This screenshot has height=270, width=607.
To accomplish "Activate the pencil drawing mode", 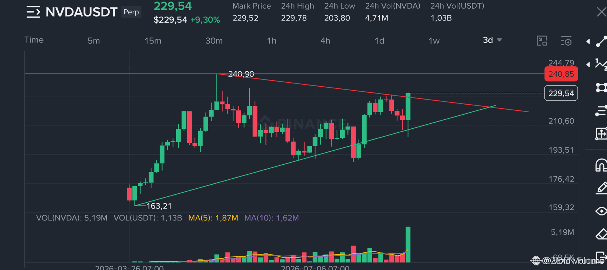I will coord(601,188).
